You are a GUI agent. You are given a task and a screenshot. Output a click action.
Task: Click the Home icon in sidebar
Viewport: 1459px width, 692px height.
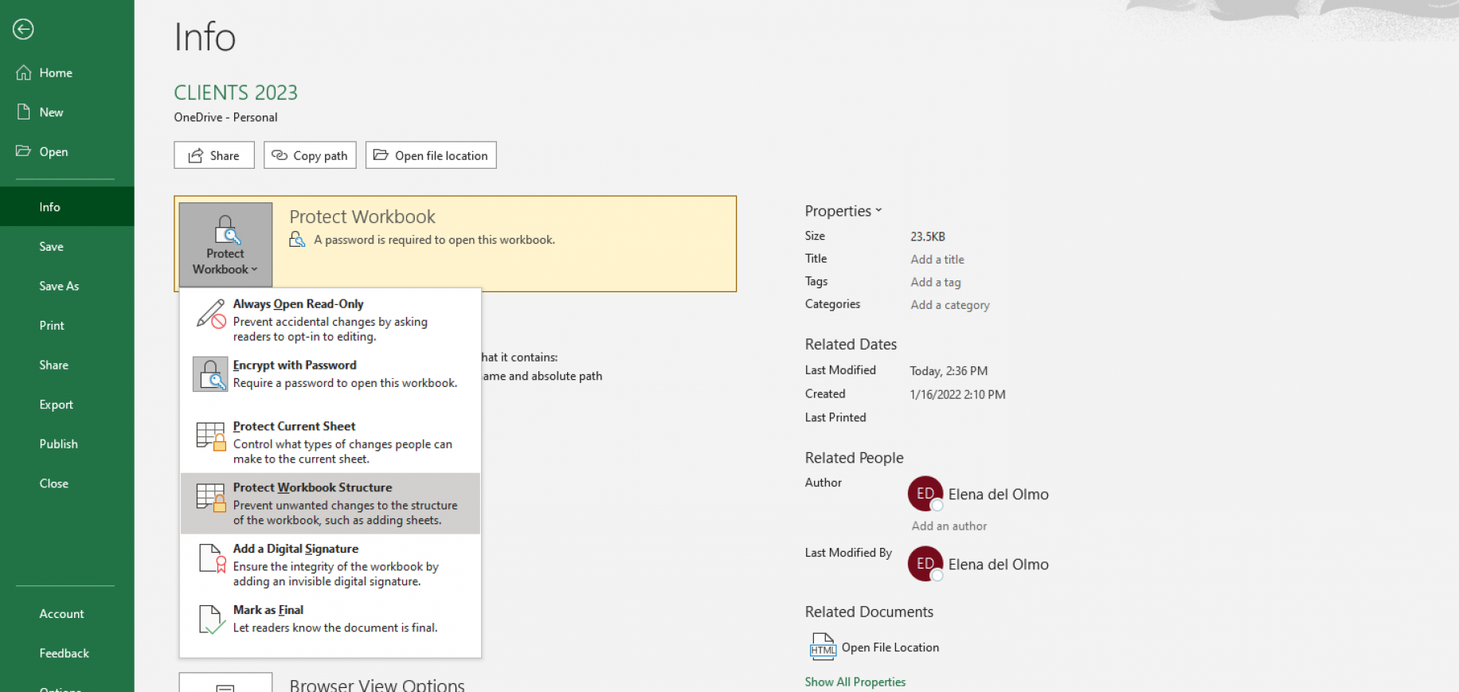coord(24,72)
